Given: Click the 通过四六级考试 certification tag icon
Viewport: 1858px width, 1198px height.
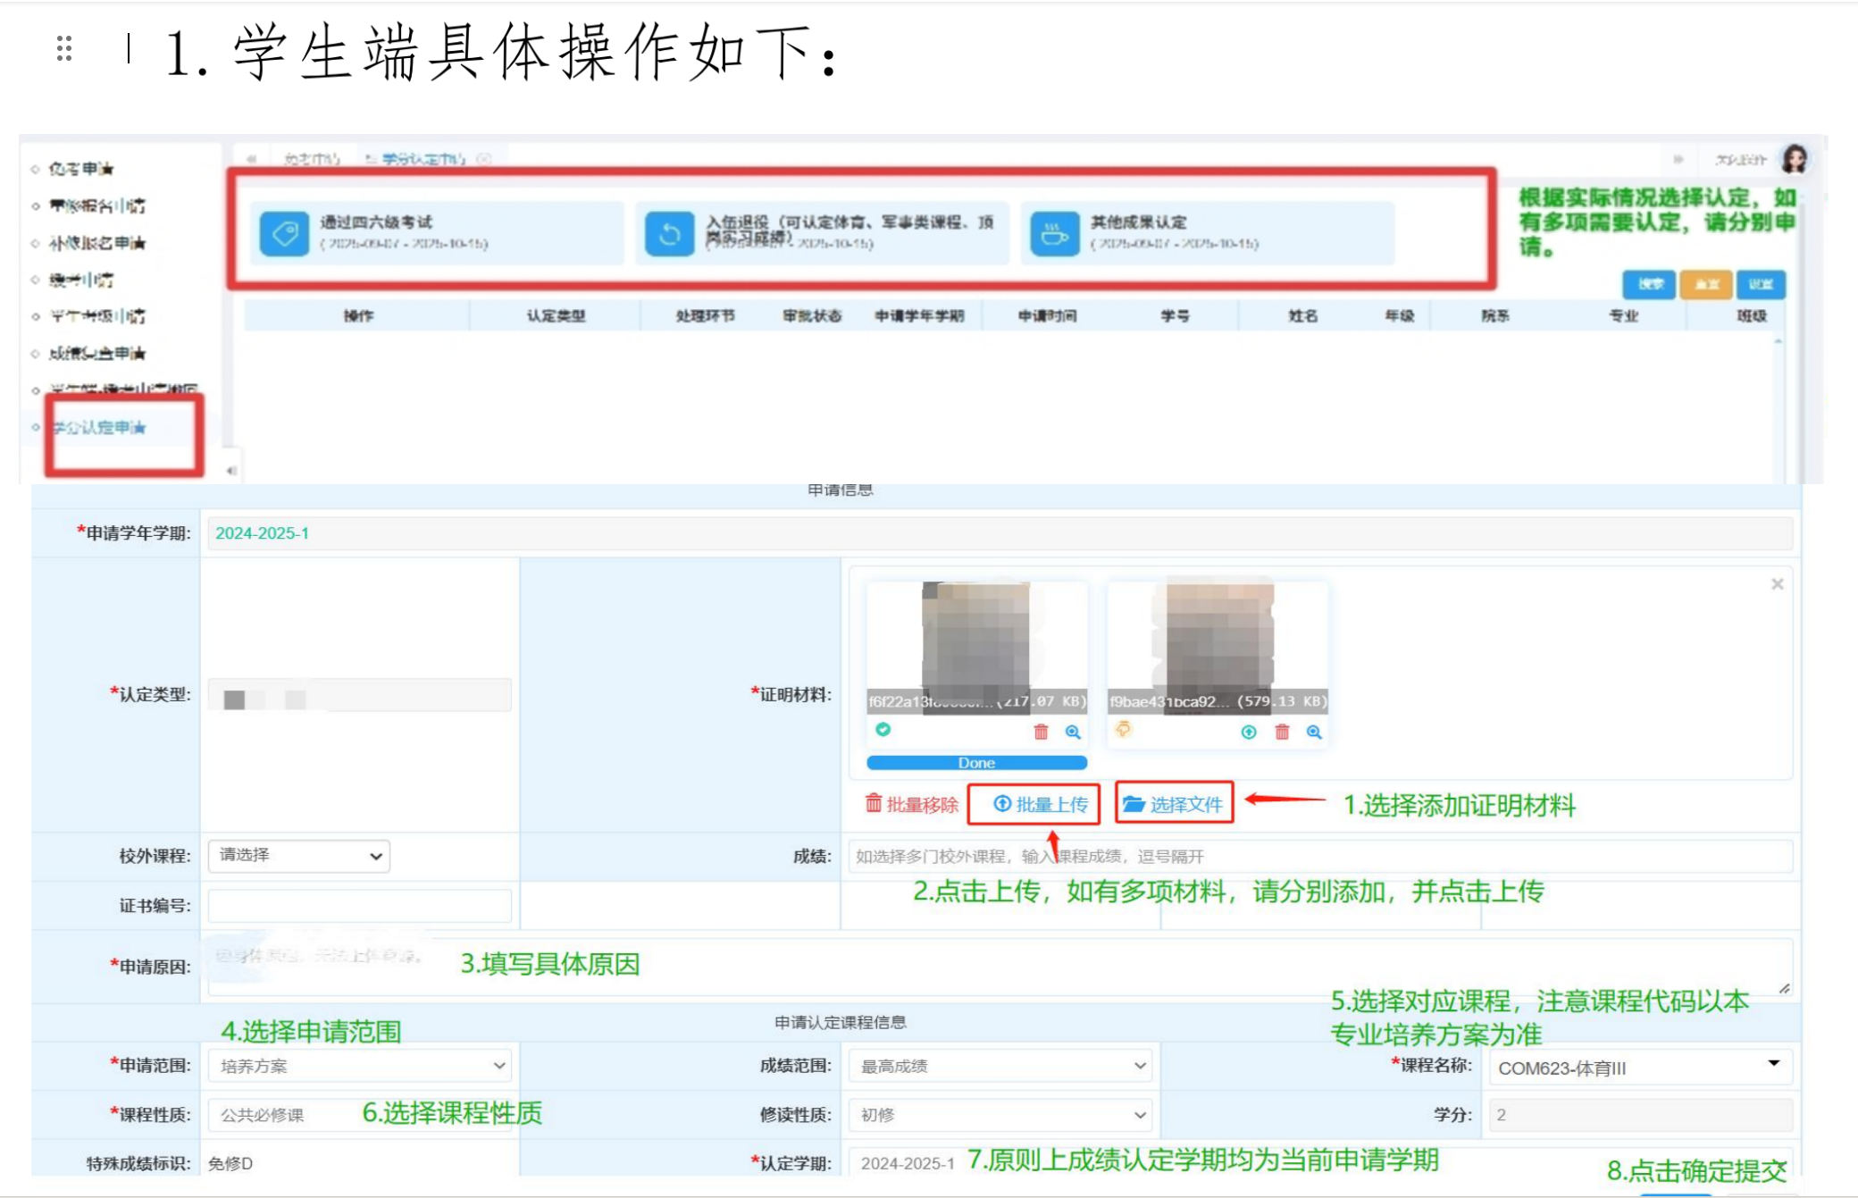Looking at the screenshot, I should [284, 234].
